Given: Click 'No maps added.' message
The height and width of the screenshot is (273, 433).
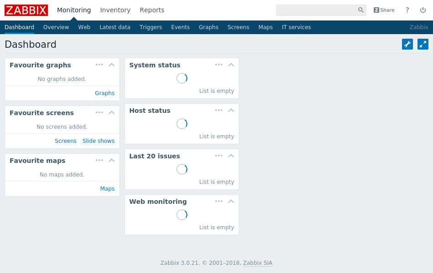Looking at the screenshot, I should point(62,175).
